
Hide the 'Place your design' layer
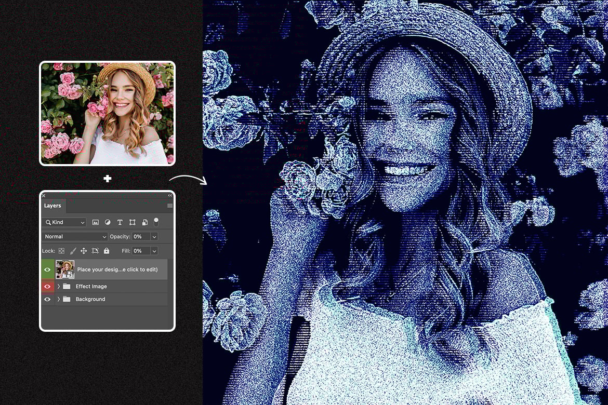47,270
